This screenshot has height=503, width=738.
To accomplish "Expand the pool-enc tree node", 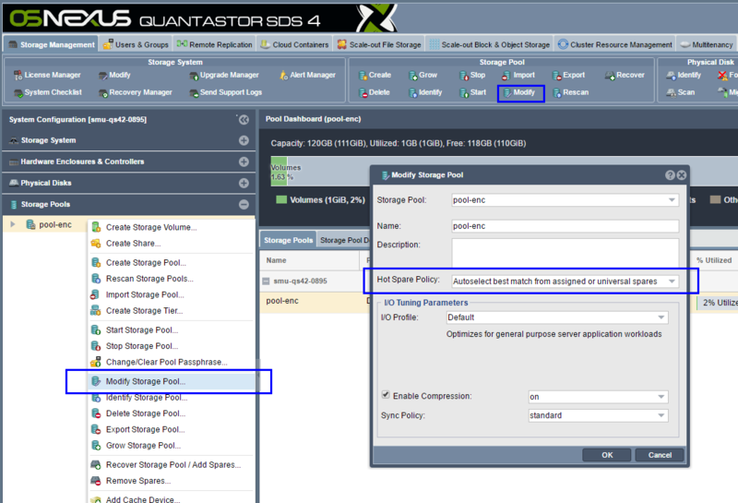I will [13, 224].
